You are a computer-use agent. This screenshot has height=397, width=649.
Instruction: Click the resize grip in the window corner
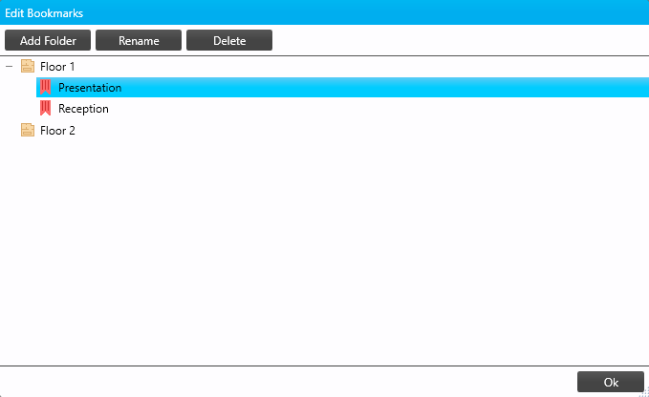click(x=643, y=391)
